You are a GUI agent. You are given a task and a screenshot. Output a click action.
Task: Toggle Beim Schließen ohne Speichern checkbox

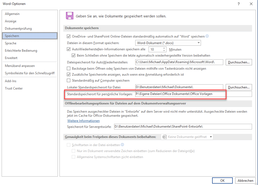coord(73,55)
